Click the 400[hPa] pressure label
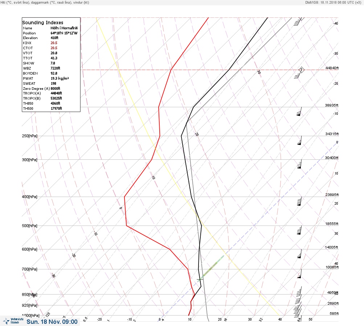Screen dimensions: 364x326 [x=29, y=197]
